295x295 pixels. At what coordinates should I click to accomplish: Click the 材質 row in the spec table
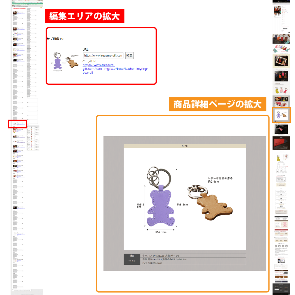132,256
